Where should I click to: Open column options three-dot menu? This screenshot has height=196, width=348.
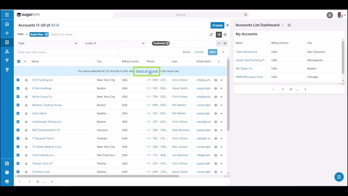pos(219,61)
